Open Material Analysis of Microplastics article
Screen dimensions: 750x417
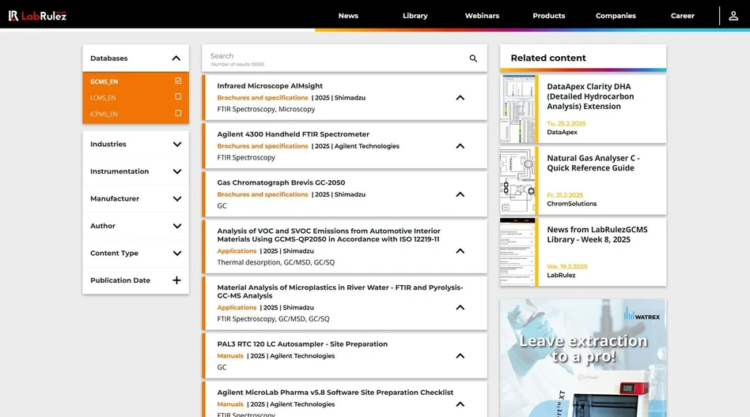pos(340,291)
